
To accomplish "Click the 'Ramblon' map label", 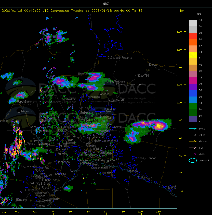I will coord(84,74).
